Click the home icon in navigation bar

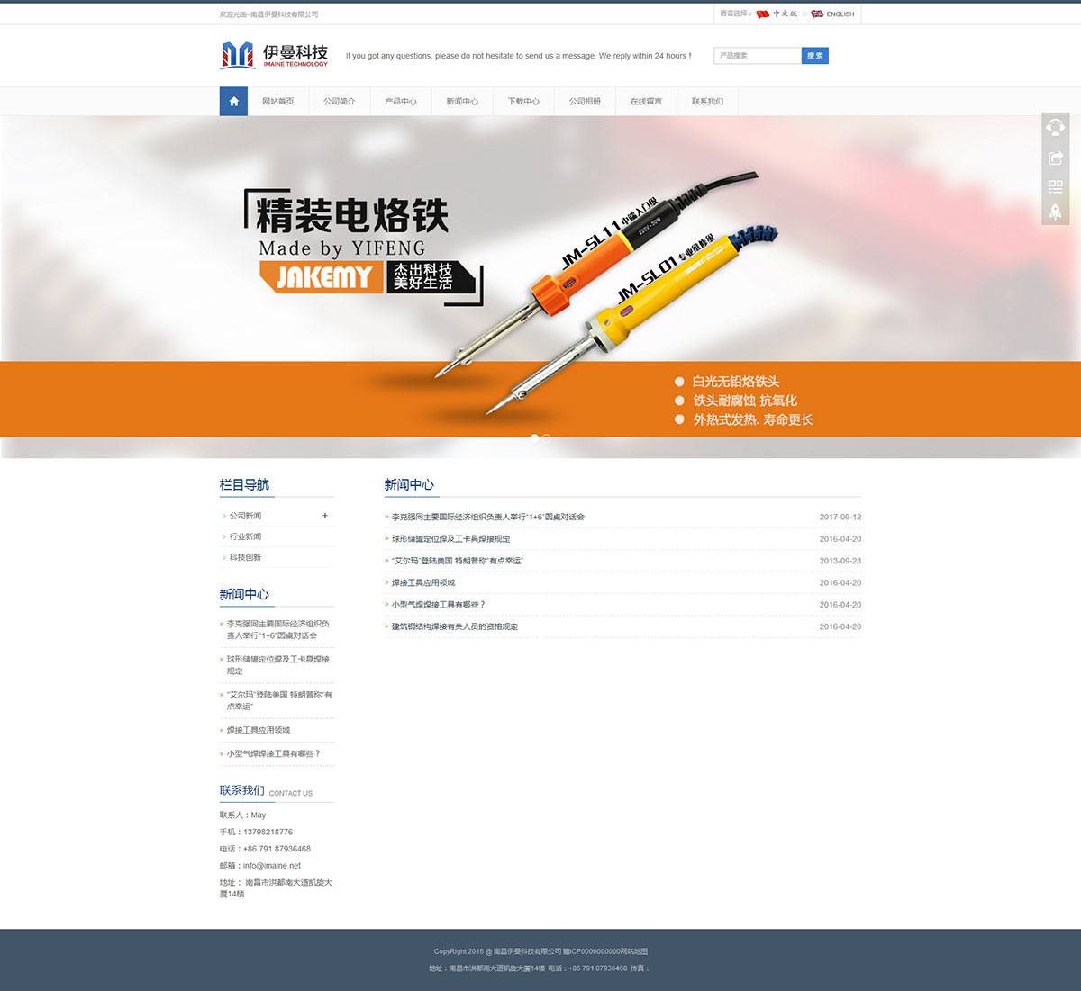[x=233, y=101]
